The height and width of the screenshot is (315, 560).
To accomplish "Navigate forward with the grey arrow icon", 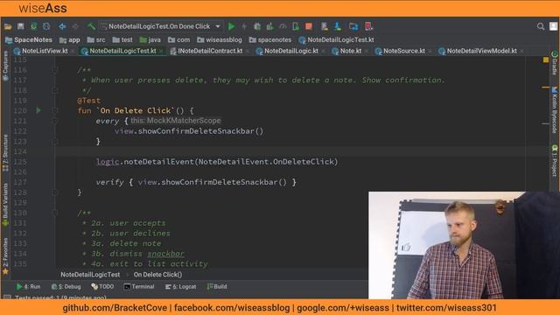I will pos(75,26).
